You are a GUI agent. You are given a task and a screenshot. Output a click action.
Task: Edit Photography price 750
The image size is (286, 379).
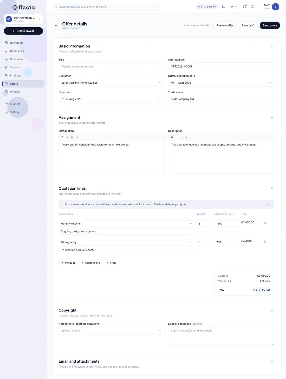(226, 242)
